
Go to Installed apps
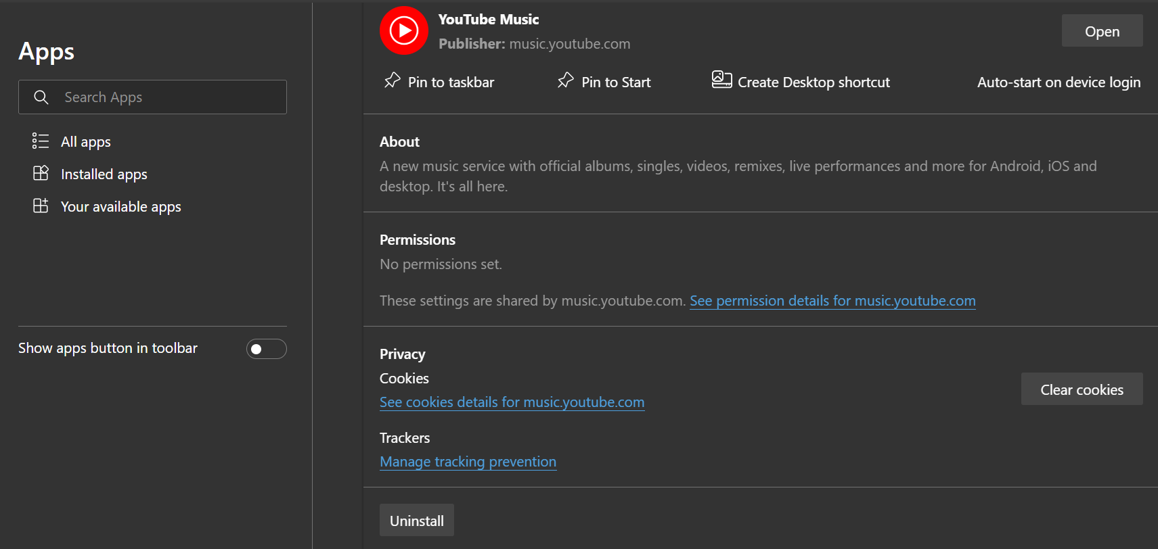pyautogui.click(x=104, y=174)
